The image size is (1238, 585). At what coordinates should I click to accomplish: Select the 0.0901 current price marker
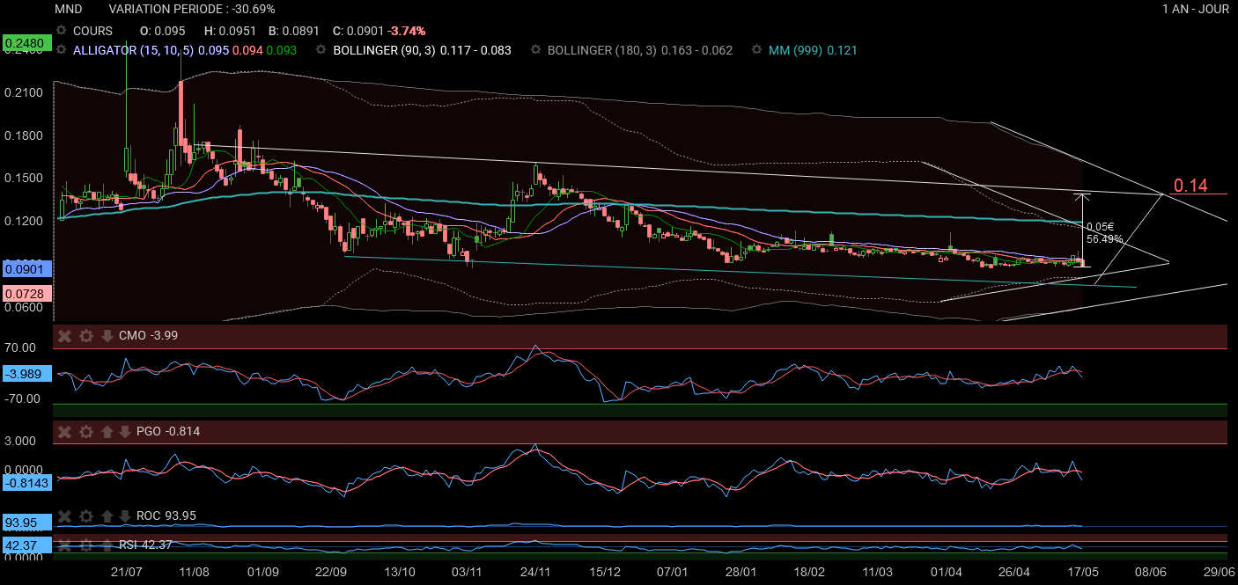click(26, 267)
